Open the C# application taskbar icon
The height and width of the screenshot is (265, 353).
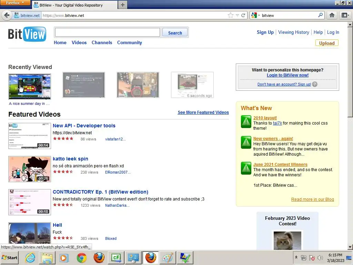[x=116, y=257]
